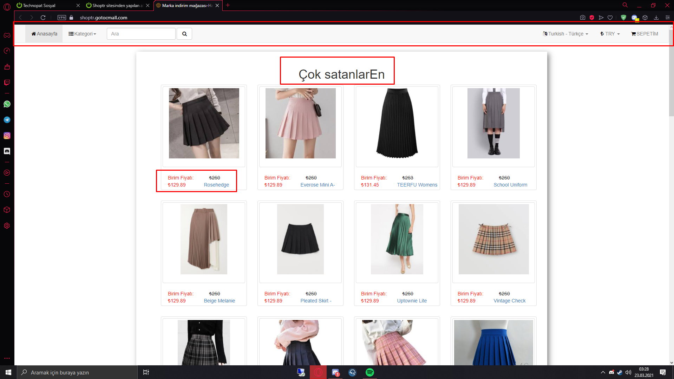Click the address bar URL shoptr.gotocmall.com
Viewport: 674px width, 379px height.
[x=104, y=18]
